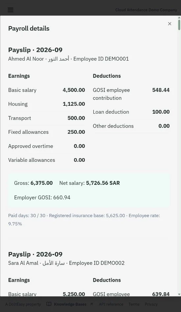Open the Knowledge Bases link
Viewport: 181px width, 312px height.
coord(70,304)
